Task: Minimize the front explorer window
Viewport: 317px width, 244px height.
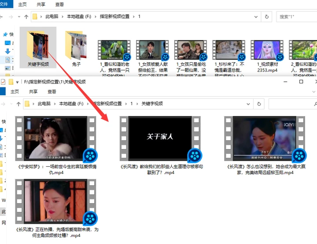Action: 285,82
